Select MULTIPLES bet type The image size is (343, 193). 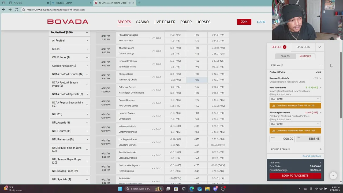tap(305, 56)
